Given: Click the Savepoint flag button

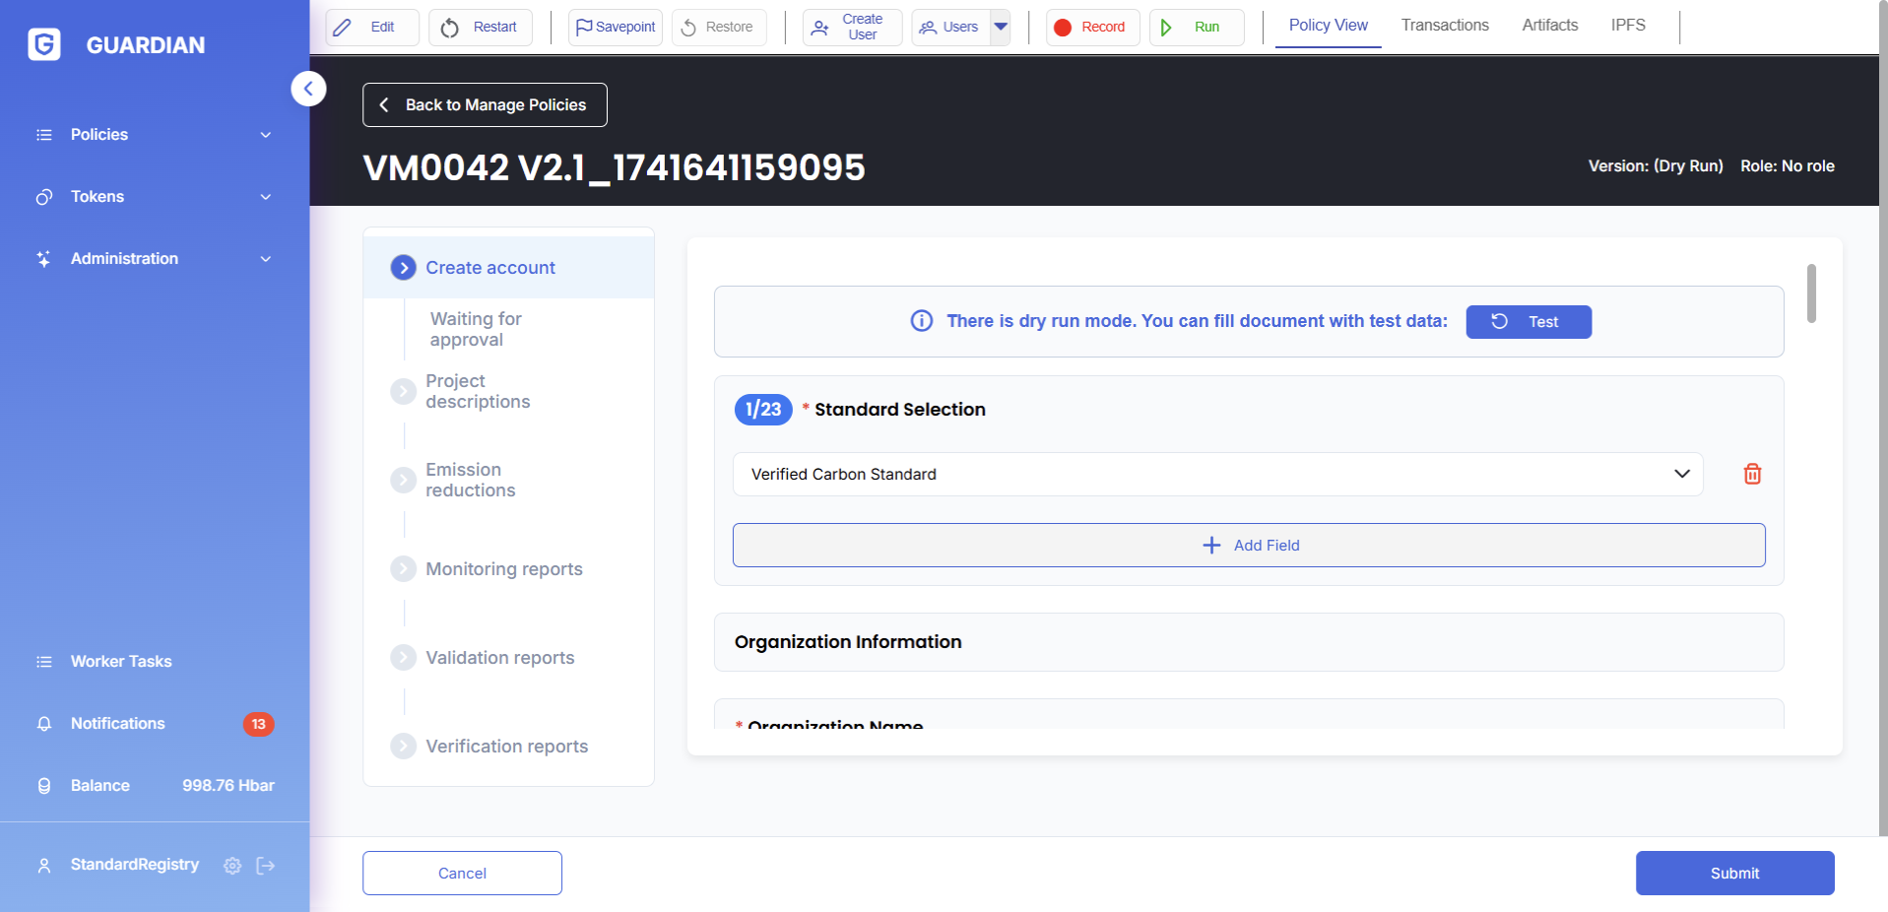Looking at the screenshot, I should (x=615, y=27).
